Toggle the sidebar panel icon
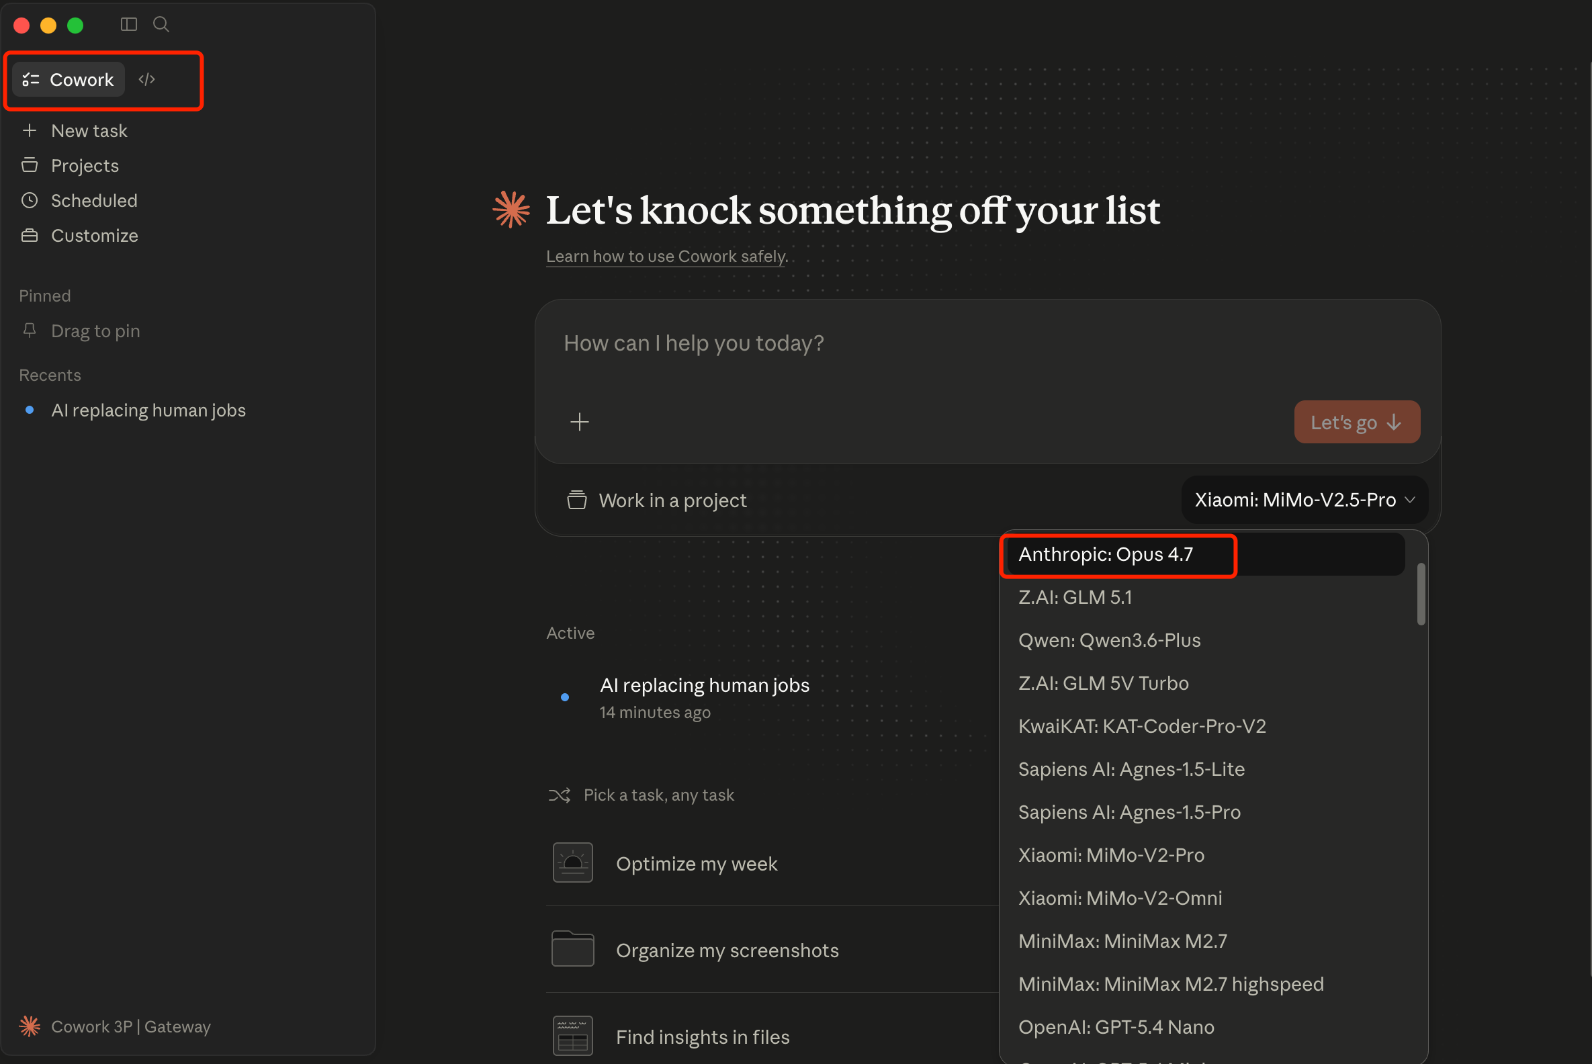 (128, 24)
